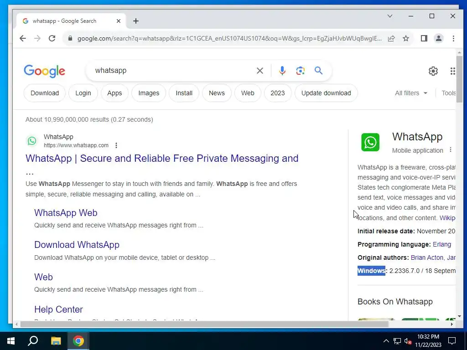Open the Google apps grid
This screenshot has height=350, width=467.
click(x=453, y=71)
